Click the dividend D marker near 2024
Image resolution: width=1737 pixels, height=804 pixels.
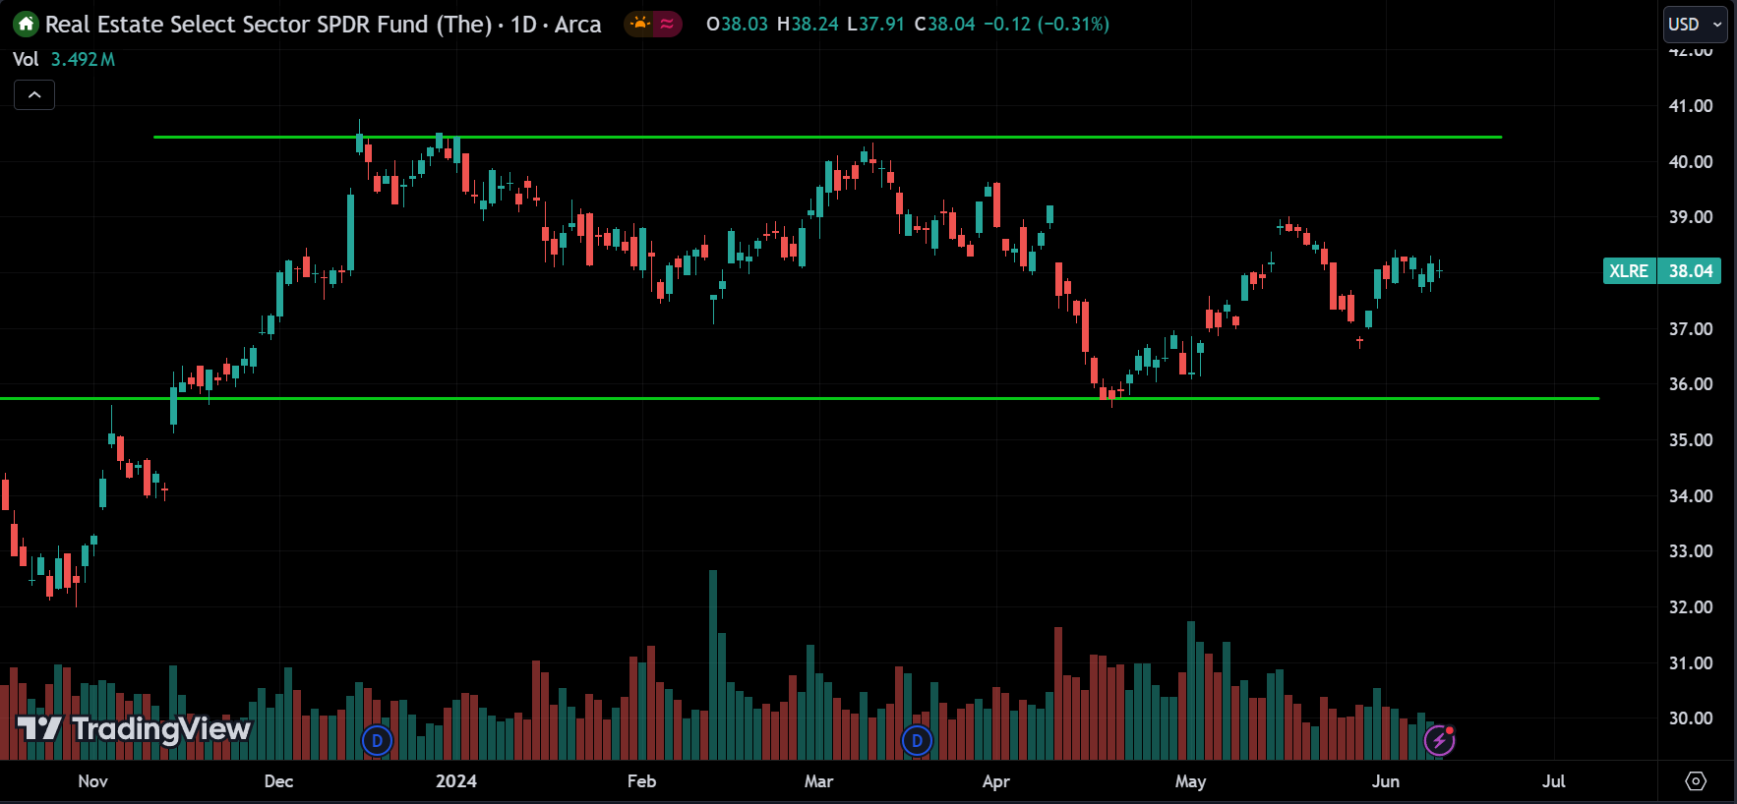tap(378, 740)
